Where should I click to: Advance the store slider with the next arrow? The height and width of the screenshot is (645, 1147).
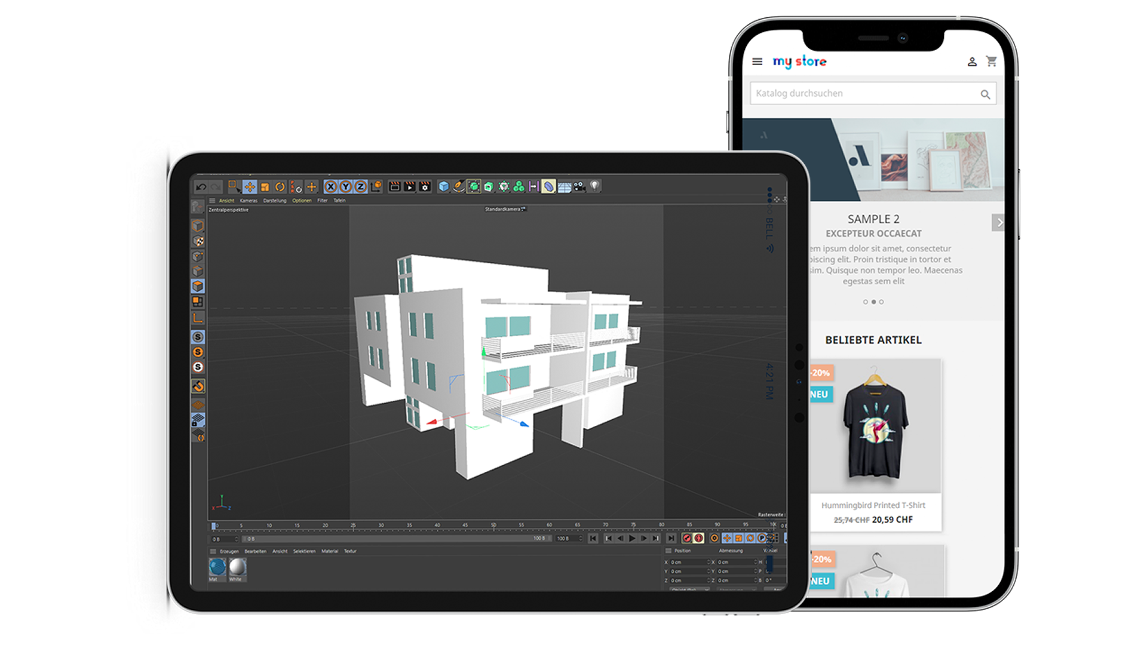[998, 222]
